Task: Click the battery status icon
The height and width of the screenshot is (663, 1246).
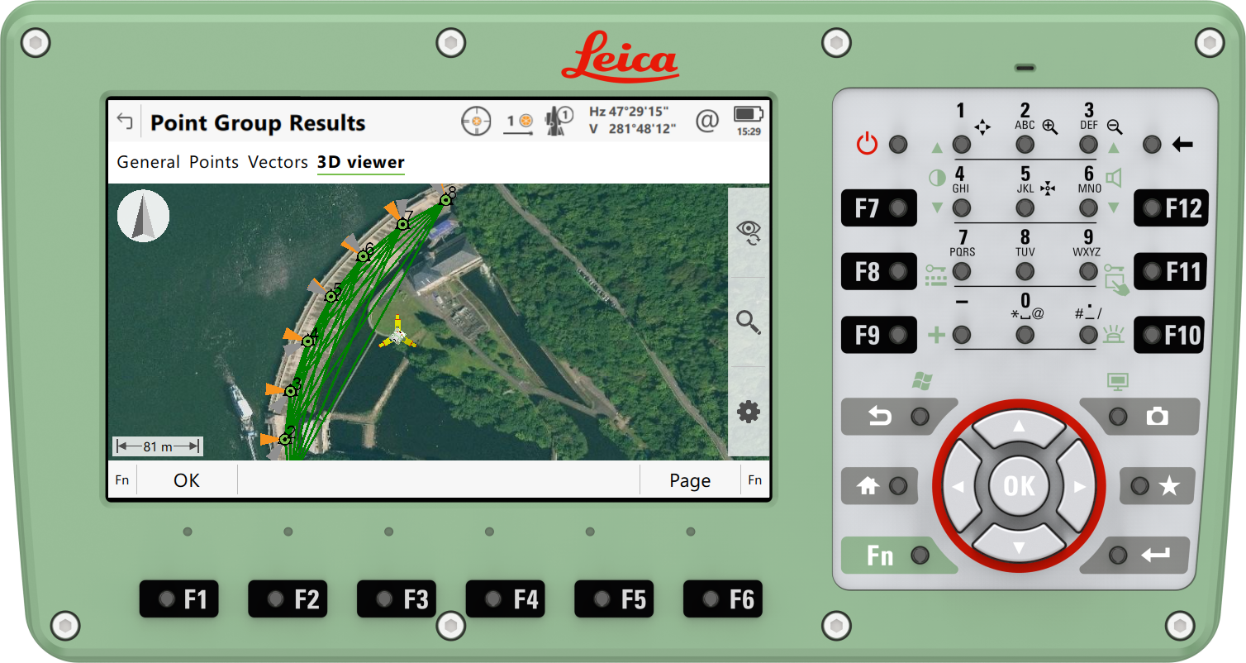Action: [x=749, y=114]
